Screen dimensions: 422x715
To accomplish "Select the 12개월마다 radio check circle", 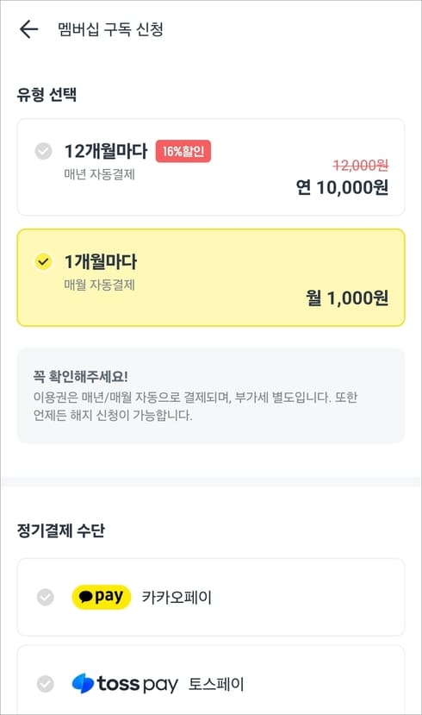I will (44, 151).
